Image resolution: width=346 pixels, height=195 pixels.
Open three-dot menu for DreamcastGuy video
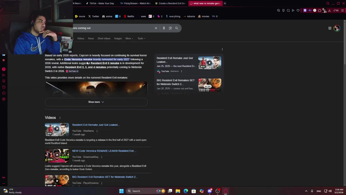click(101, 157)
